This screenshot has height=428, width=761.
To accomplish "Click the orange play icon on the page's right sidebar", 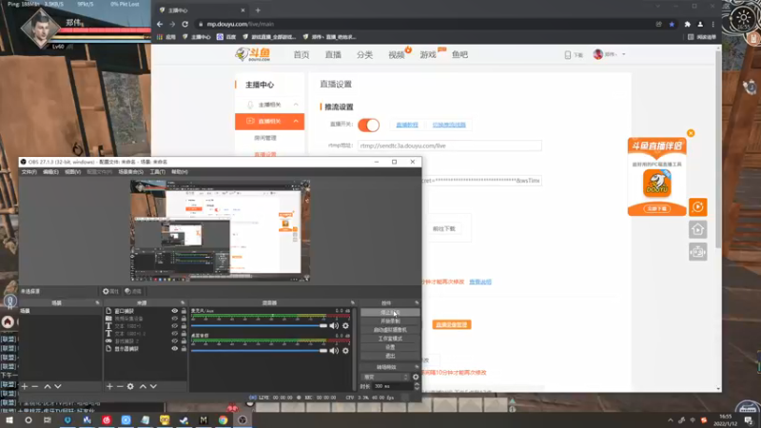I will 698,207.
